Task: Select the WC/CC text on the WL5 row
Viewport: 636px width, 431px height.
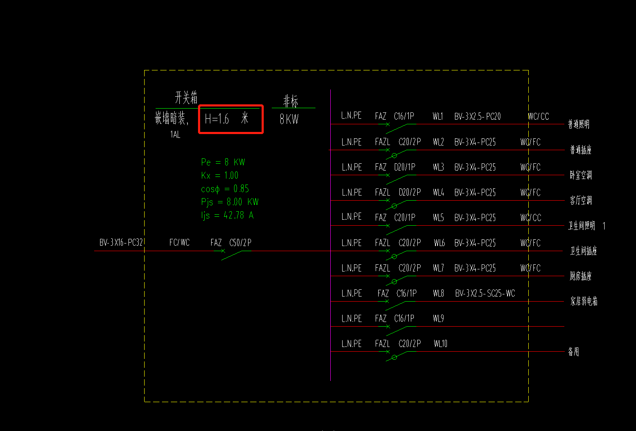Action: [x=531, y=218]
